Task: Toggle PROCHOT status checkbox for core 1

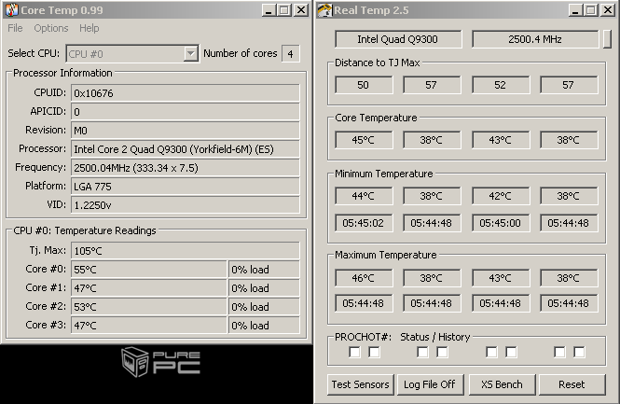Action: [x=422, y=352]
